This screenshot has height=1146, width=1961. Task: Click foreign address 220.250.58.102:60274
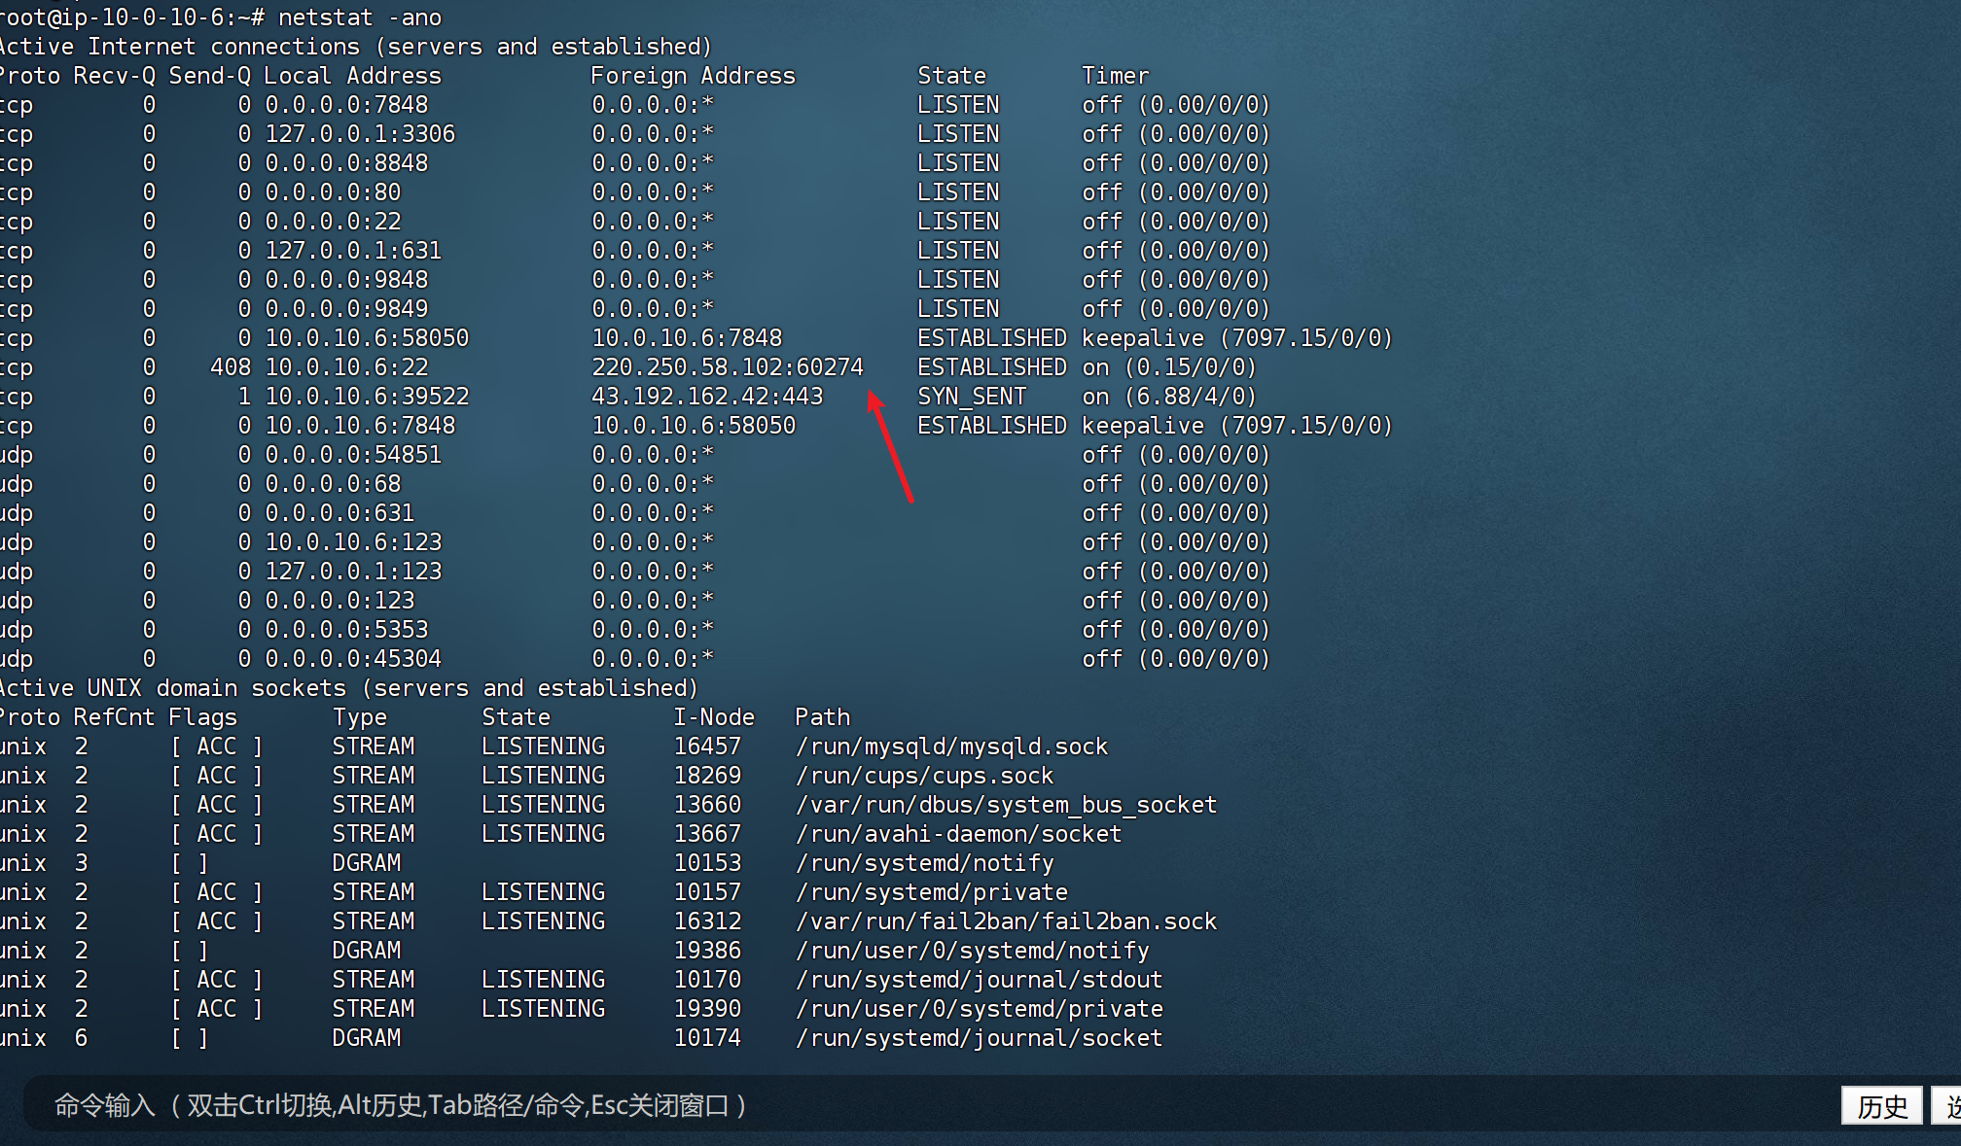(727, 367)
